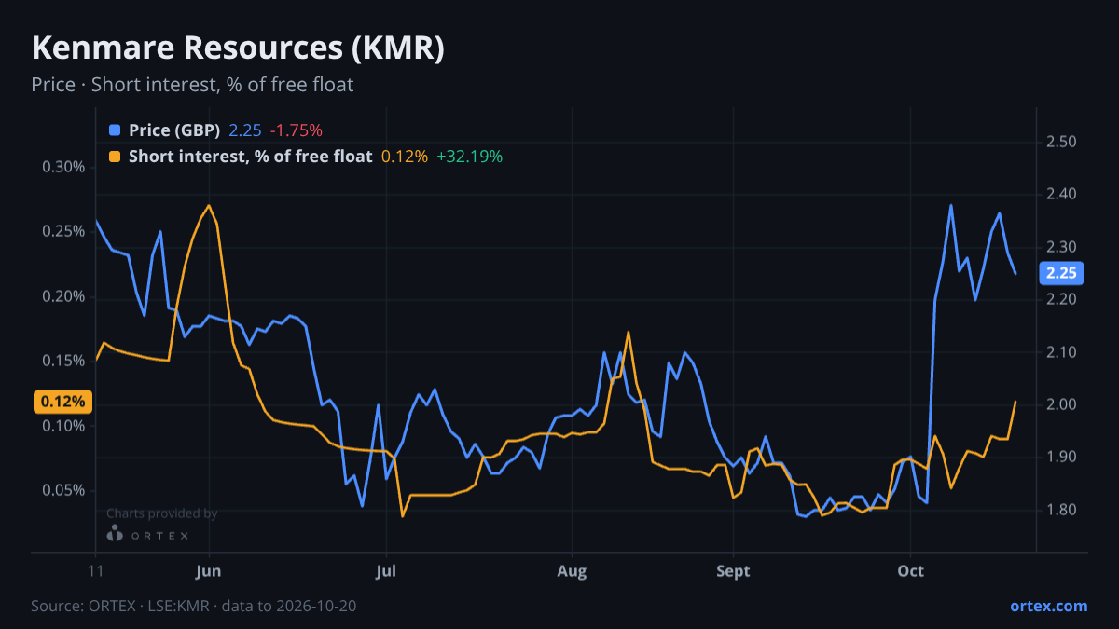Click the price value 2.25 in legend

click(245, 130)
